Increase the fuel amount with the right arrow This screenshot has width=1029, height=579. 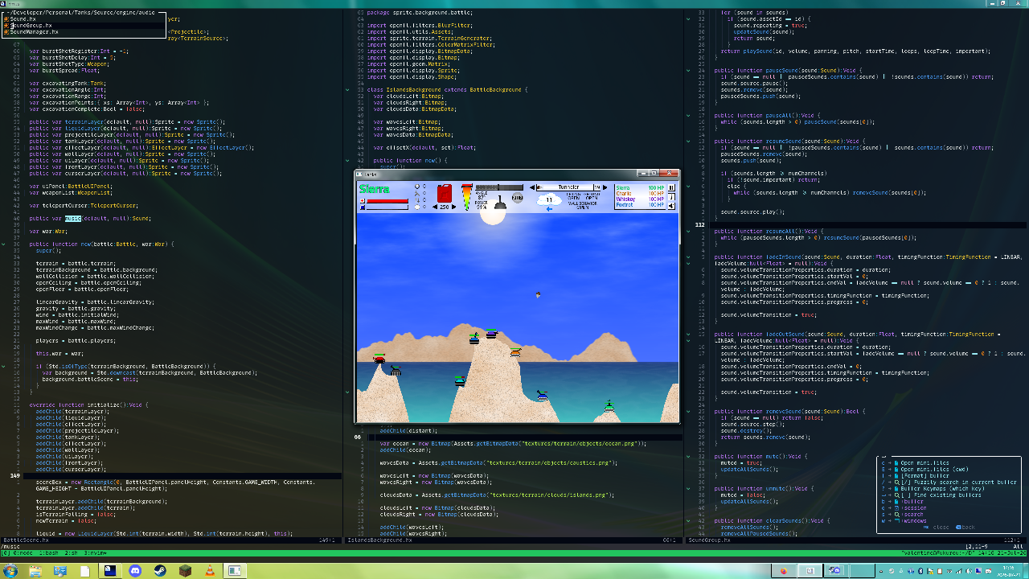point(454,207)
